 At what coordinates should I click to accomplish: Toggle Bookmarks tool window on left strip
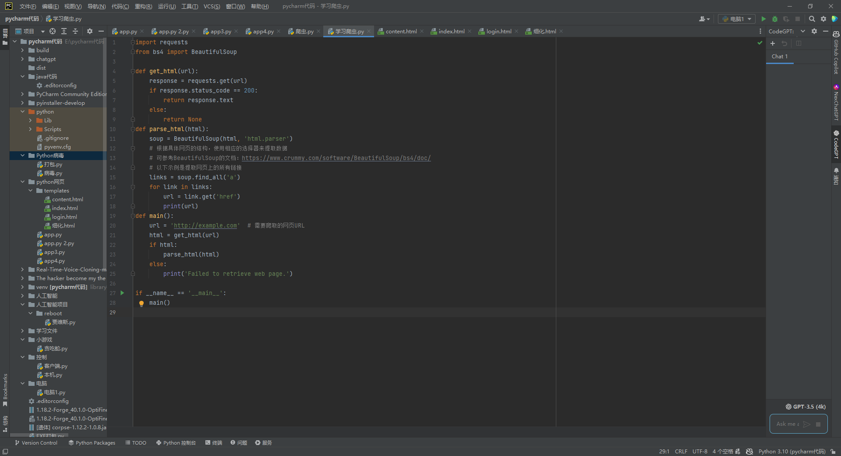[x=5, y=390]
